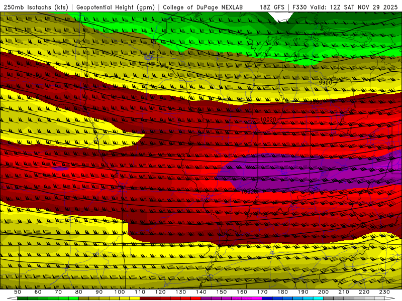
Task: Click the '250mb Isotachs (kts)' title text
Action: (x=36, y=7)
